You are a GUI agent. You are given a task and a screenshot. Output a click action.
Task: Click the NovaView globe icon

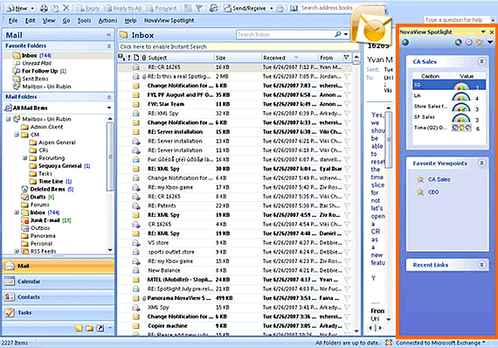(405, 42)
